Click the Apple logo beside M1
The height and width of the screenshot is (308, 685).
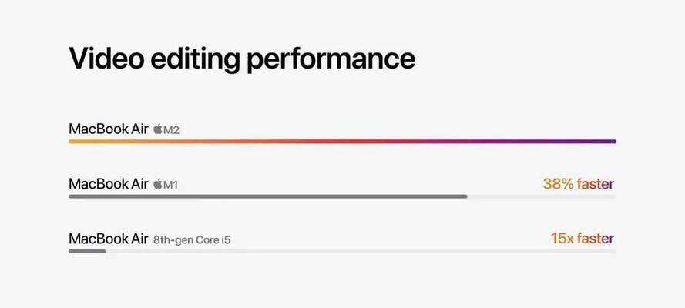click(x=158, y=185)
